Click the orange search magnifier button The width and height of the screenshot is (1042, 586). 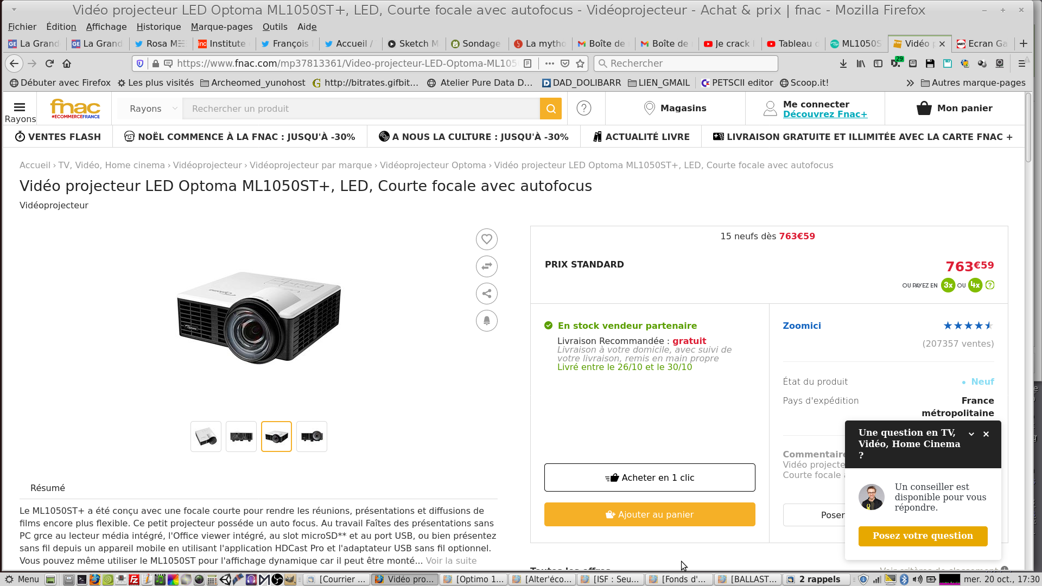[x=550, y=109]
